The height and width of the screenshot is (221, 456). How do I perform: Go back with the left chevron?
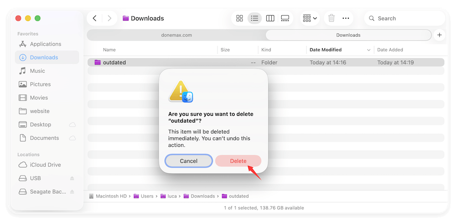click(x=94, y=18)
